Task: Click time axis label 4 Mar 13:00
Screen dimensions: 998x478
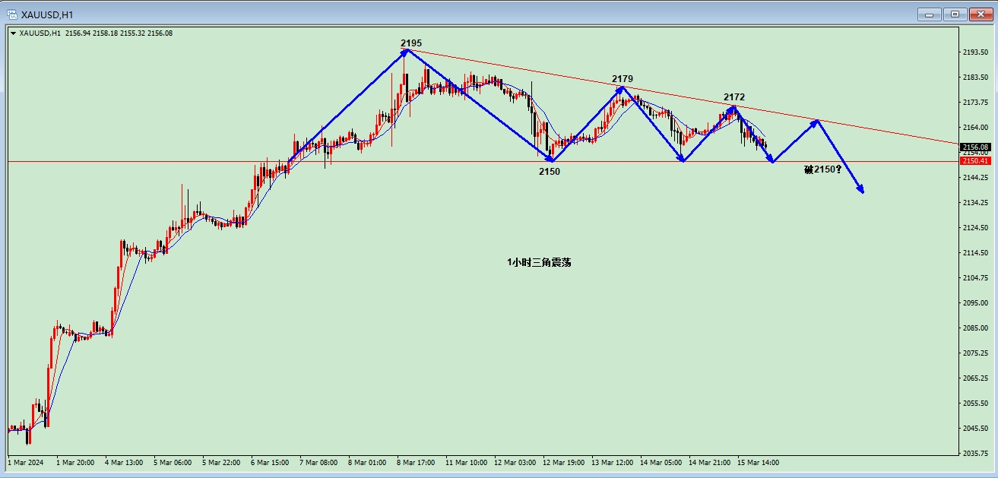Action: coord(125,462)
